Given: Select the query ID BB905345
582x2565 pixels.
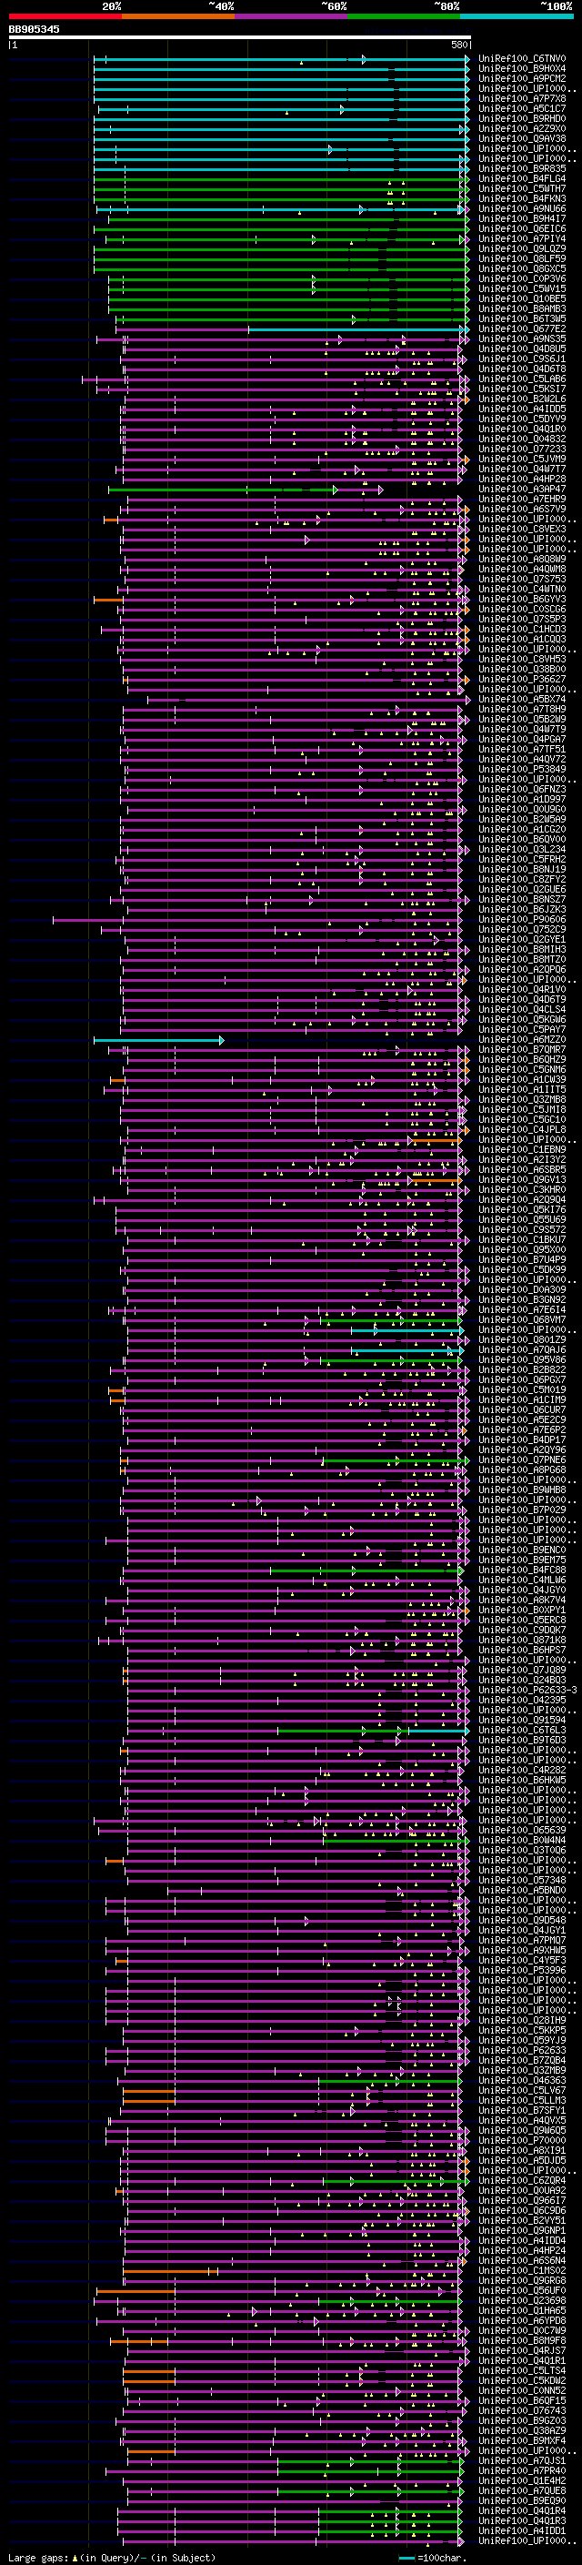Looking at the screenshot, I should pyautogui.click(x=34, y=29).
